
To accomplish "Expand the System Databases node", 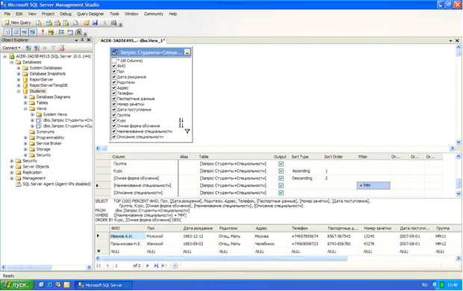I will (19, 68).
